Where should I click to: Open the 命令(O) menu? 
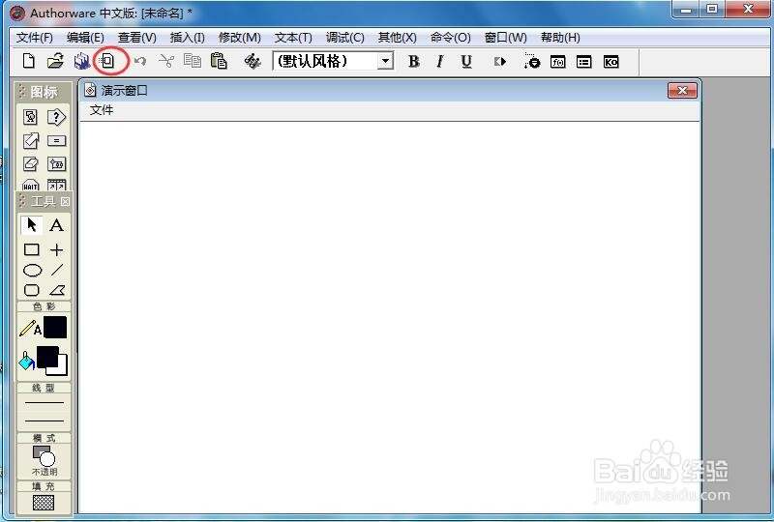coord(450,38)
